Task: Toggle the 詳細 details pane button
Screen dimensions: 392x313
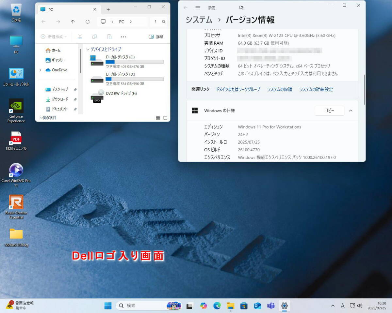Action: coord(156,37)
